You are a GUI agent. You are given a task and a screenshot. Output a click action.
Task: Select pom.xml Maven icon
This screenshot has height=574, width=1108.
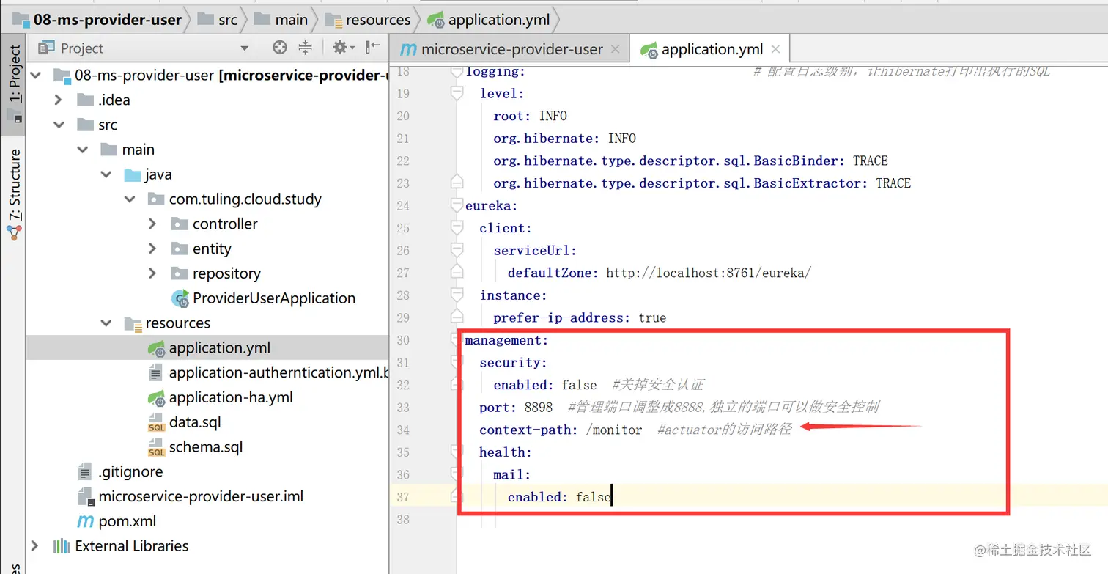point(86,521)
